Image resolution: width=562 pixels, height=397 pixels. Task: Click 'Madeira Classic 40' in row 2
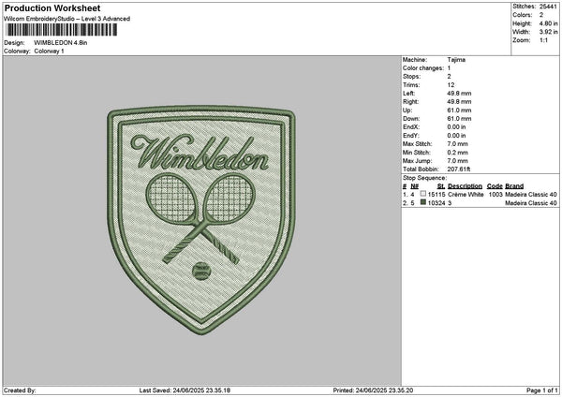pyautogui.click(x=531, y=203)
